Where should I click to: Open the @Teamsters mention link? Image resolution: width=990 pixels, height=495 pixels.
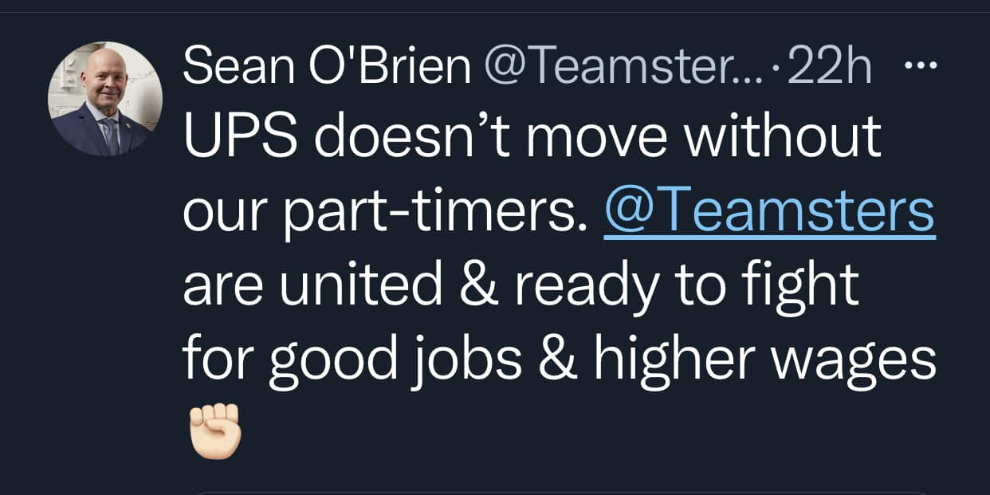point(769,210)
